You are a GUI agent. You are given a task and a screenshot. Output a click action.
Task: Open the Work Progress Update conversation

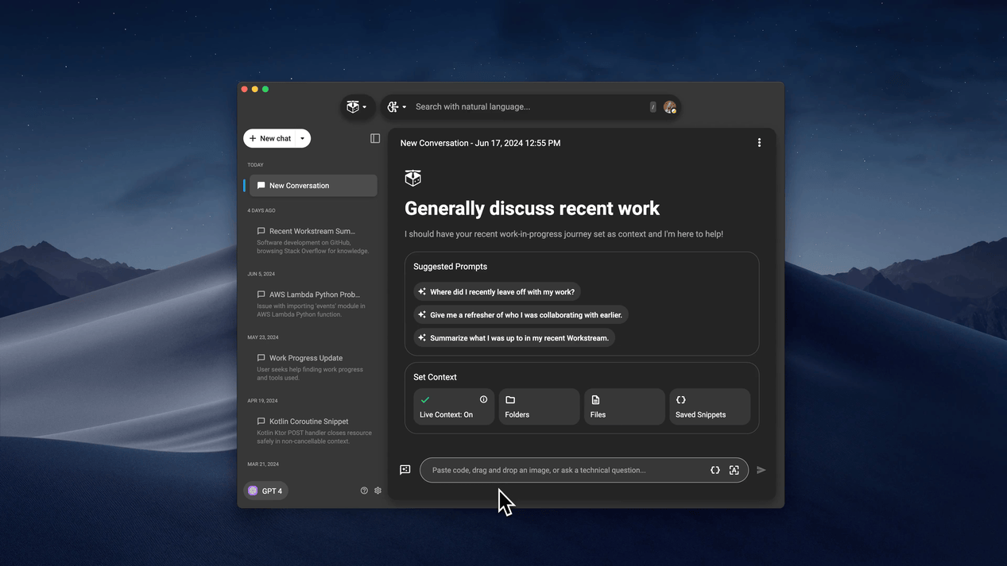click(x=313, y=368)
